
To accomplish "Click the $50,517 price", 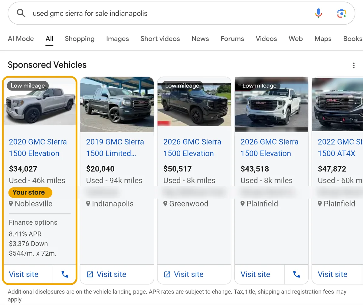I will point(178,169).
